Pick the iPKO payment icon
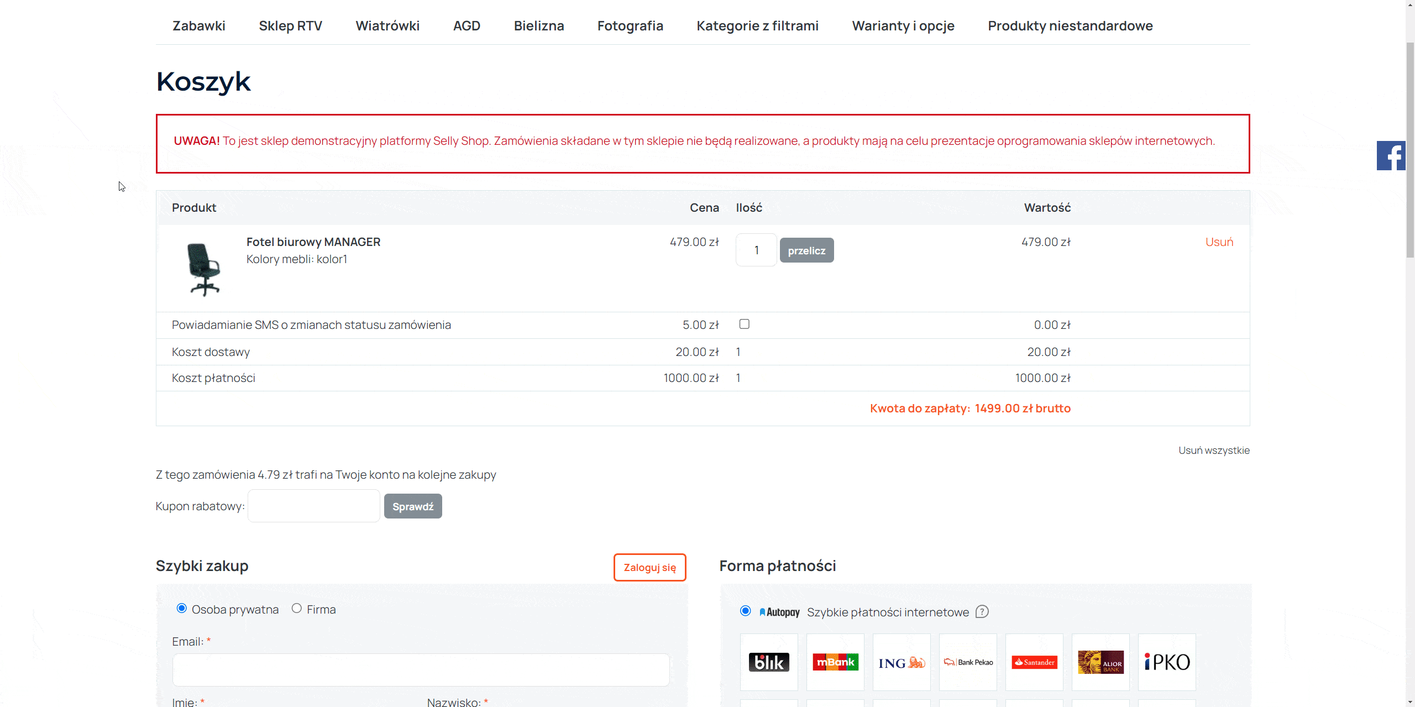This screenshot has width=1415, height=707. tap(1167, 662)
